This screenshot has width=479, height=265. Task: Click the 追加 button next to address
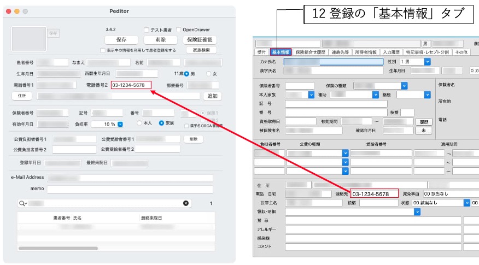click(212, 96)
